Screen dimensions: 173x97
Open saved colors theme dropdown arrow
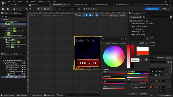pos(133,43)
